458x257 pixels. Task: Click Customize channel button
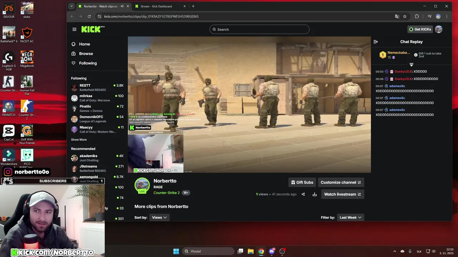pos(341,182)
